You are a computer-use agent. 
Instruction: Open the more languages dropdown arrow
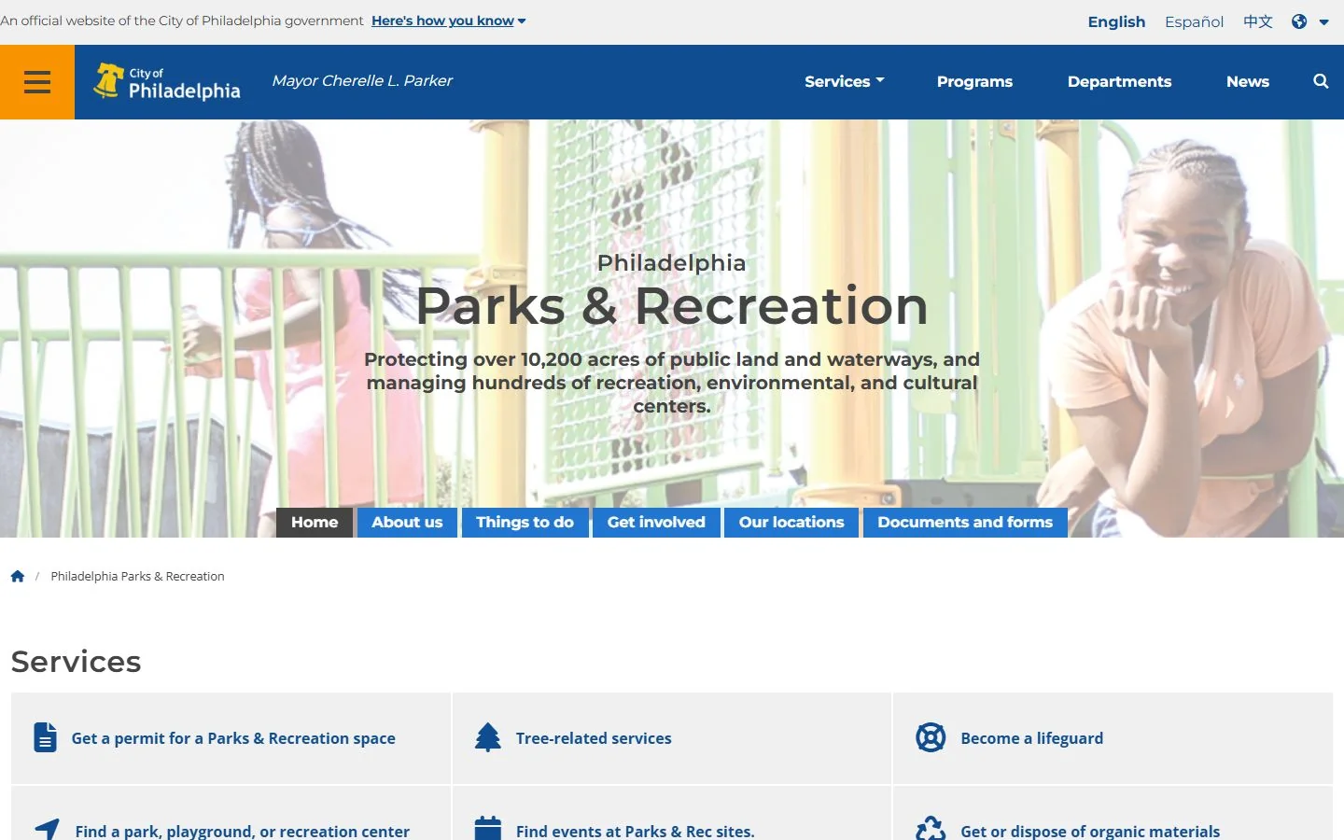[x=1323, y=22]
